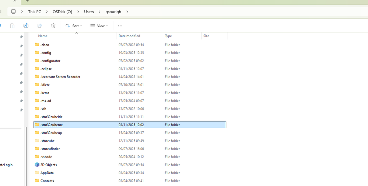This screenshot has width=368, height=186.
Task: Select the .stmcufinder folder icon
Action: [37, 148]
